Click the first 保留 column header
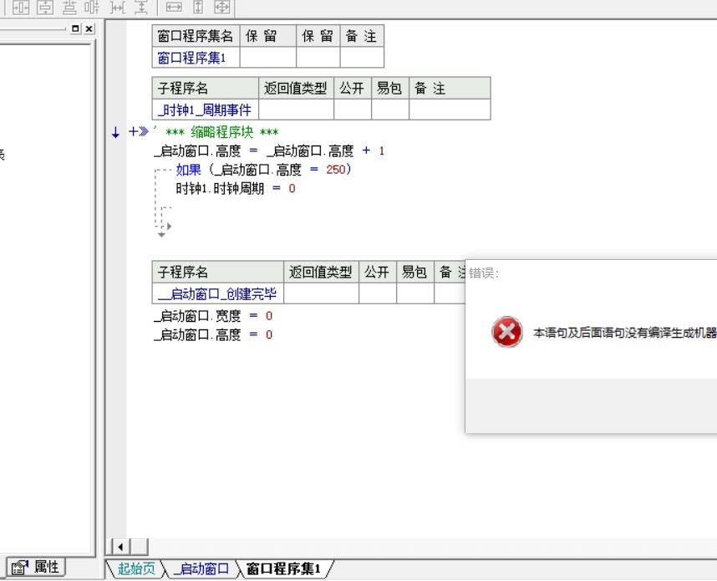Viewport: 717px width, 581px height. [x=268, y=36]
